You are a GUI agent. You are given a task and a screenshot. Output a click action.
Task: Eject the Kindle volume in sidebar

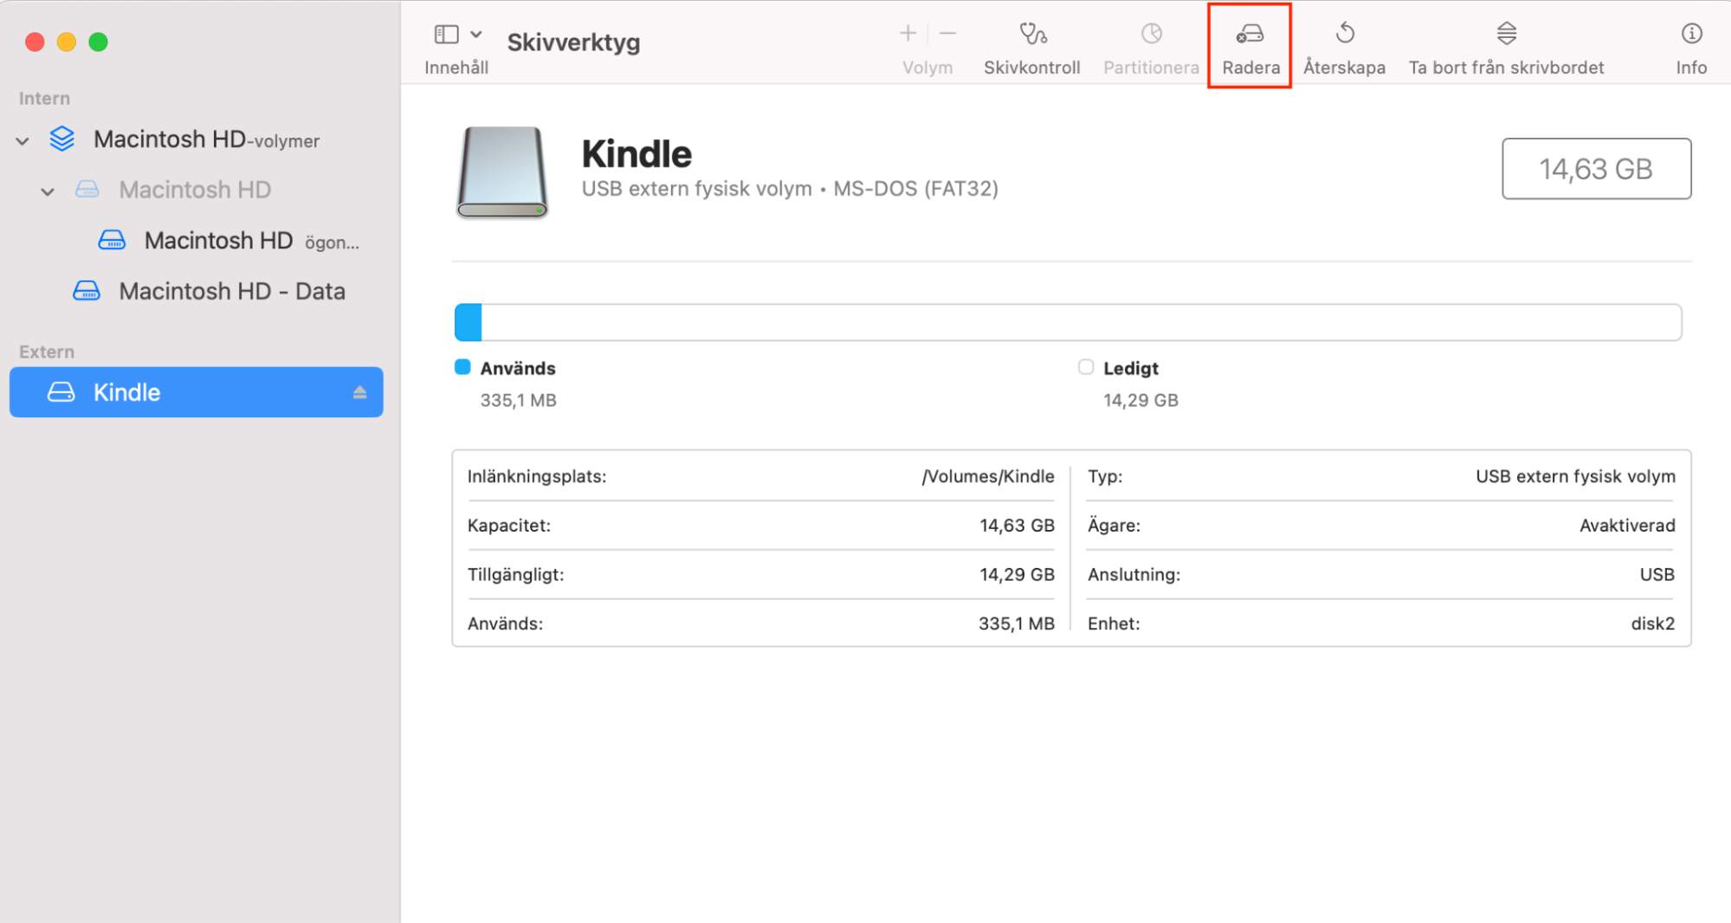pos(359,392)
